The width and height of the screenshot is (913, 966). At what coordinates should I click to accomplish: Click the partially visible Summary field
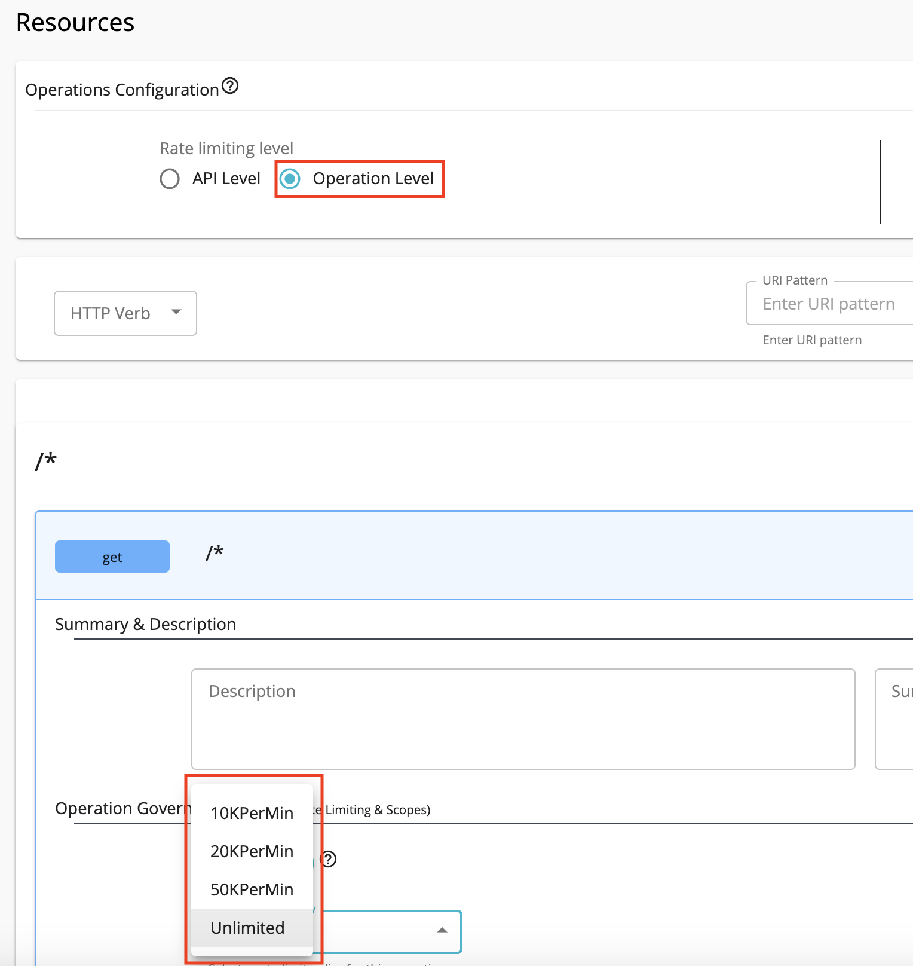(895, 719)
